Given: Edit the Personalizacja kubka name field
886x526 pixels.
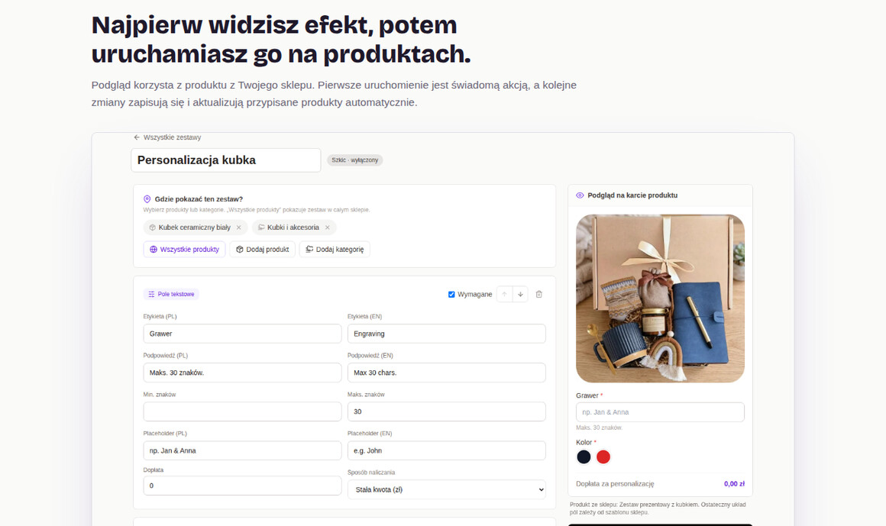Looking at the screenshot, I should click(x=226, y=160).
